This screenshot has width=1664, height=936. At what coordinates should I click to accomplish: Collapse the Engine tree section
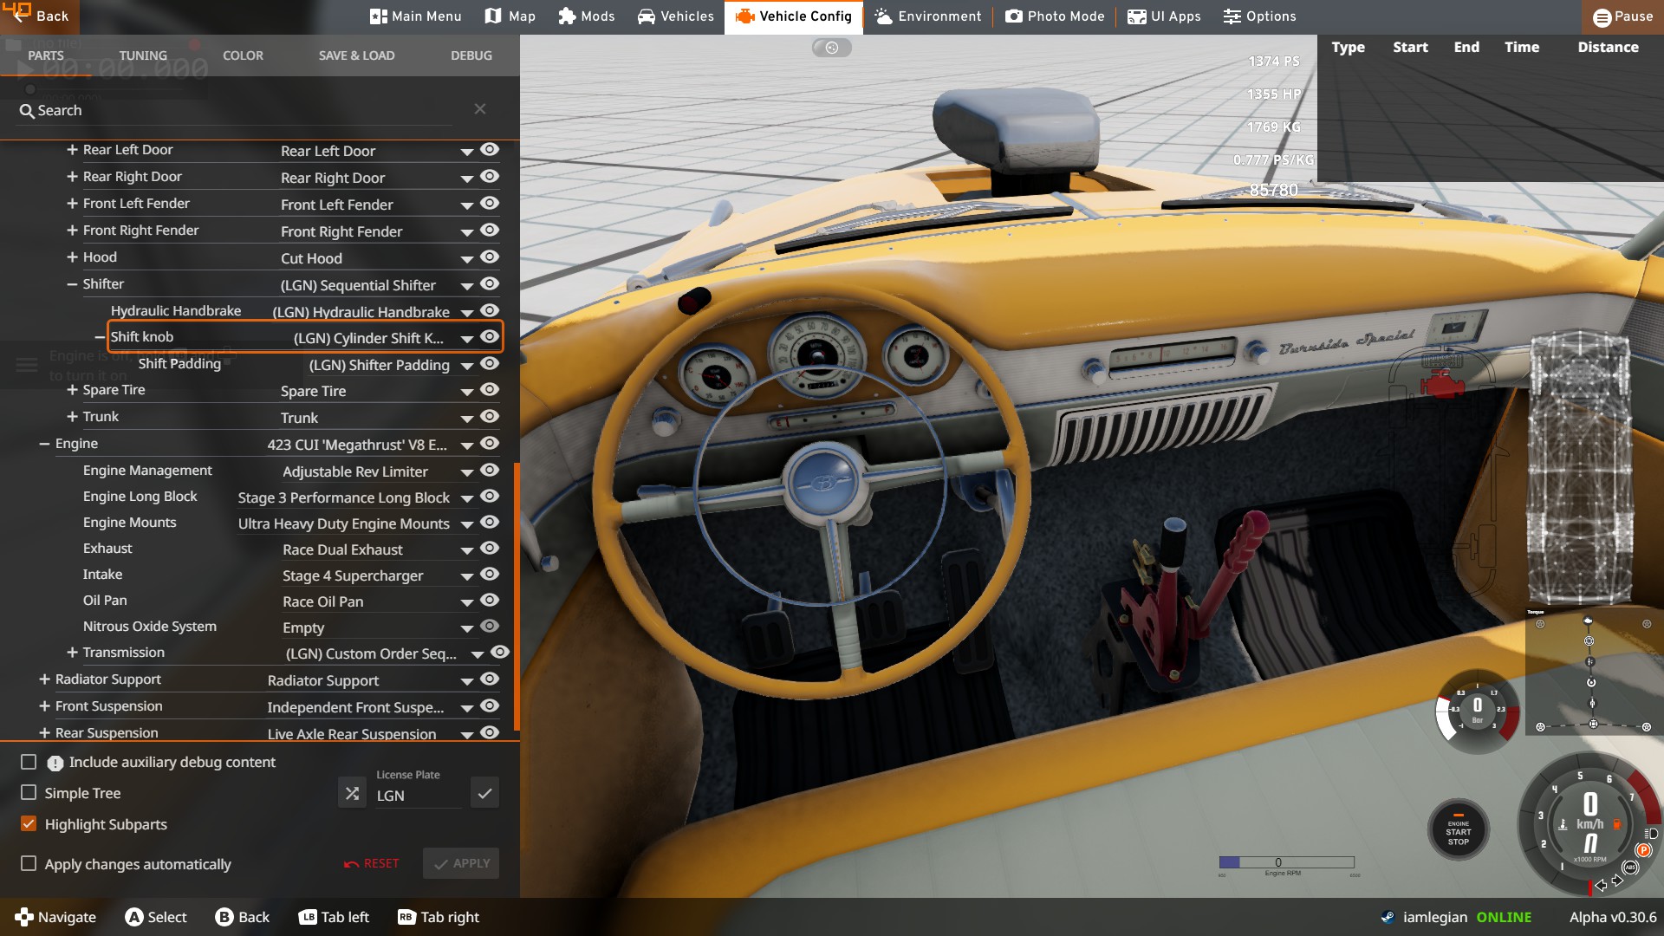[43, 444]
